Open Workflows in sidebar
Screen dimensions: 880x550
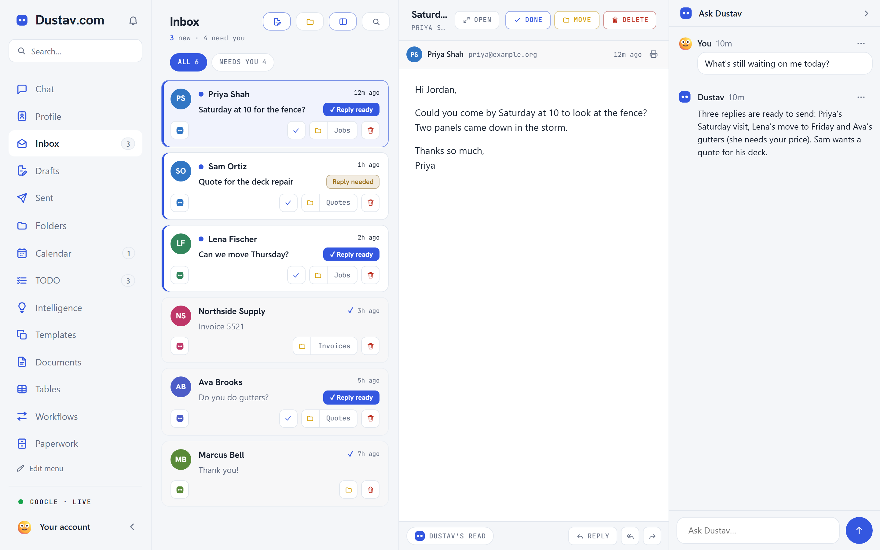[75, 416]
